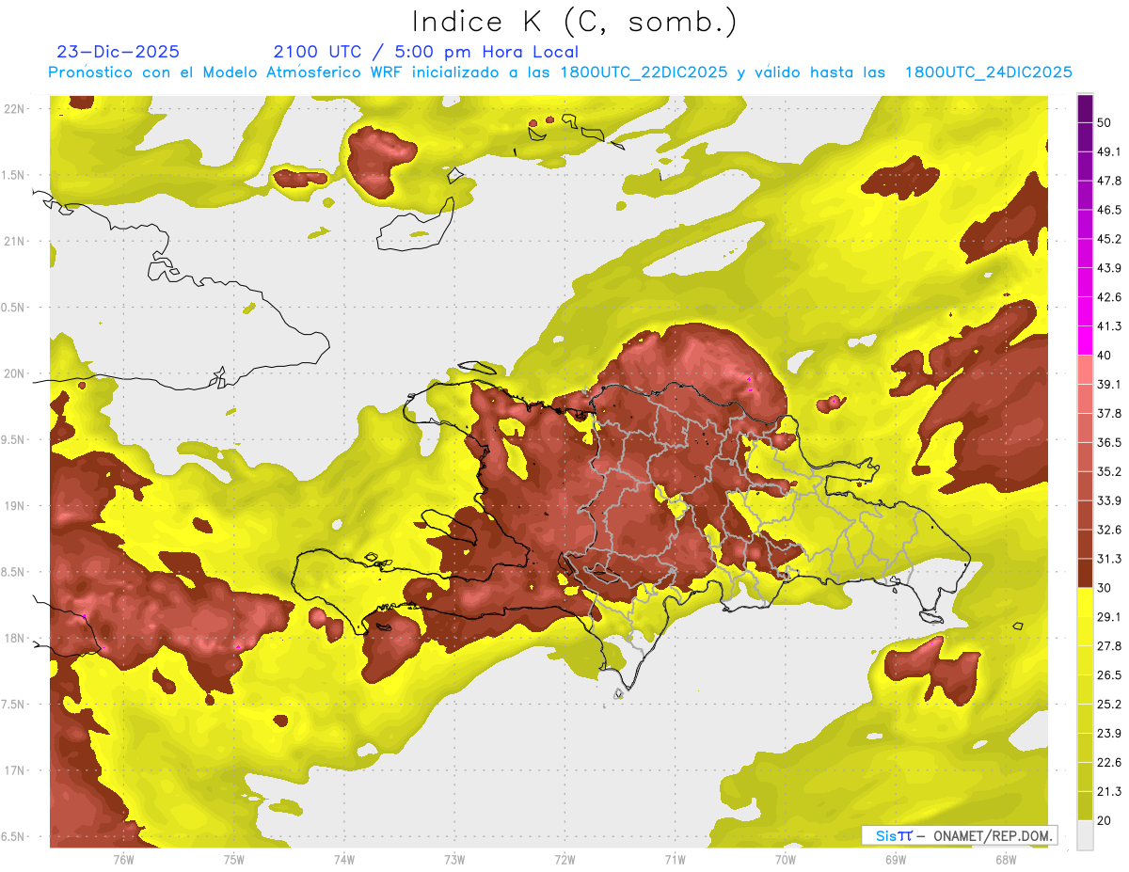Click the '21N' latitude axis label
The image size is (1129, 872).
(x=14, y=242)
